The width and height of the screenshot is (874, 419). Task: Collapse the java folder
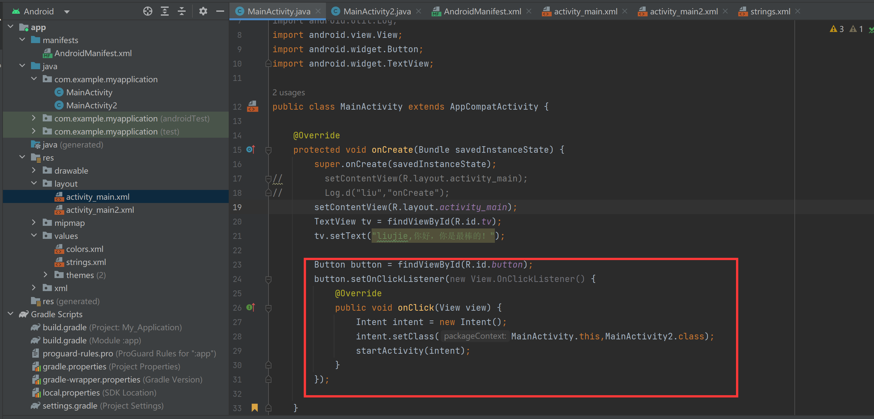(23, 66)
